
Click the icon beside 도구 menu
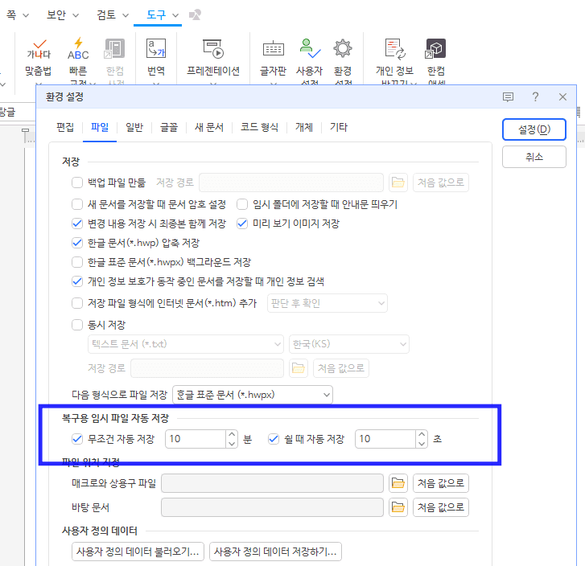pos(195,15)
